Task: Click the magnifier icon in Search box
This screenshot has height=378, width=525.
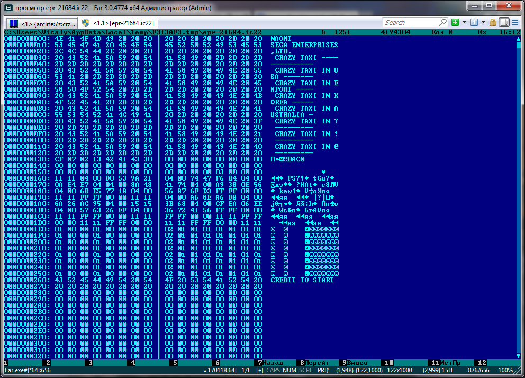Action: coord(443,22)
